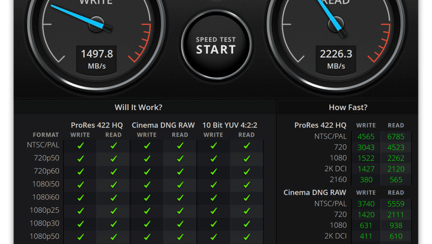Image resolution: width=432 pixels, height=244 pixels.
Task: Select the 1080p50 format row label
Action: coord(44,236)
